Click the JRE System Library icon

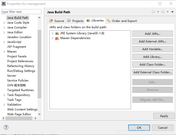pyautogui.click(x=57, y=33)
